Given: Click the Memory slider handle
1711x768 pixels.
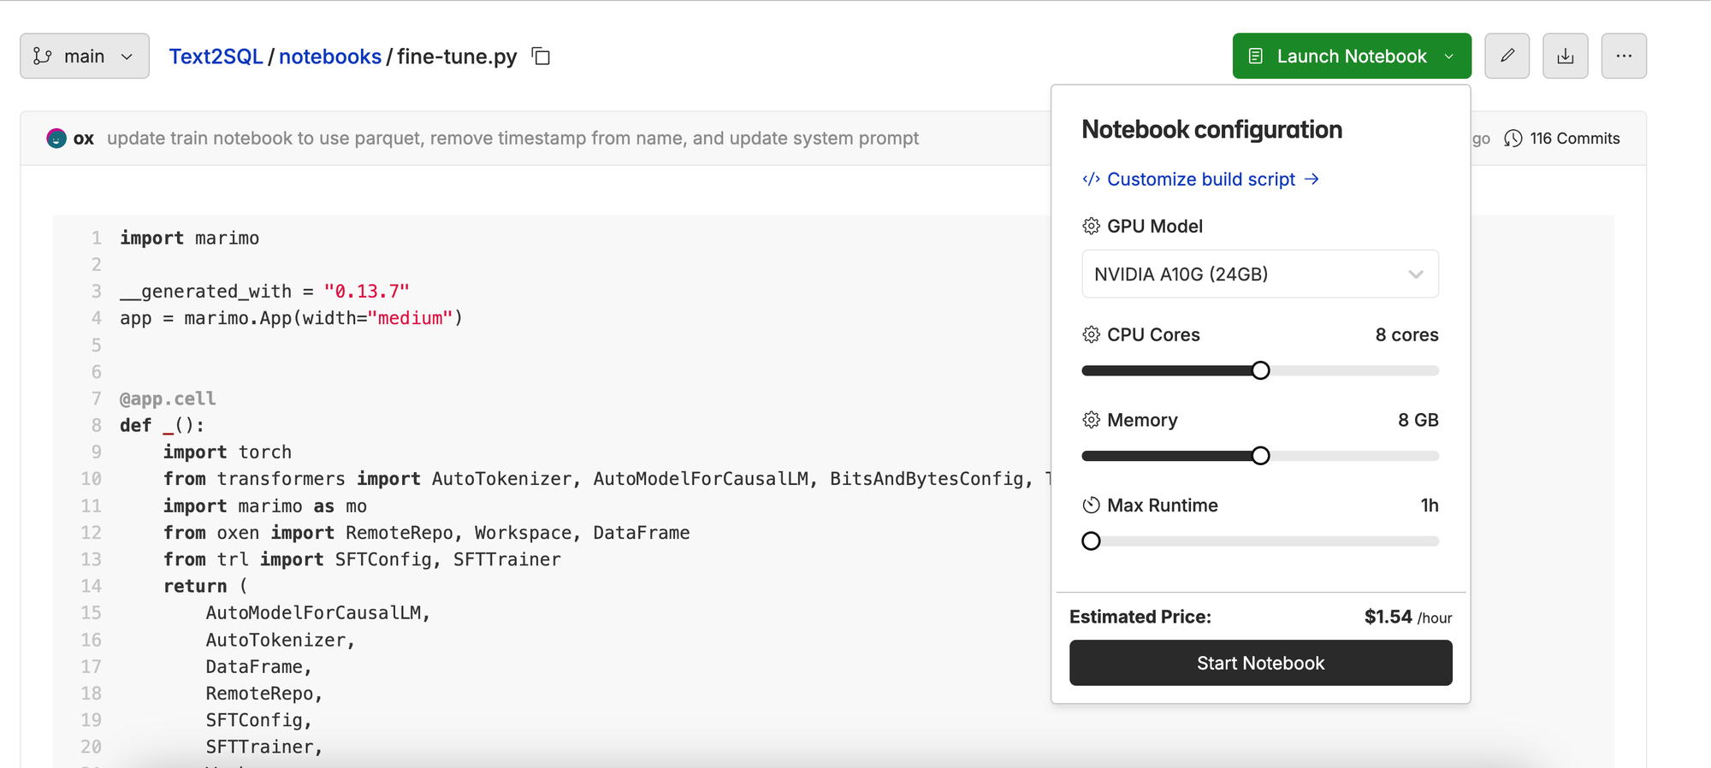Looking at the screenshot, I should (1260, 456).
